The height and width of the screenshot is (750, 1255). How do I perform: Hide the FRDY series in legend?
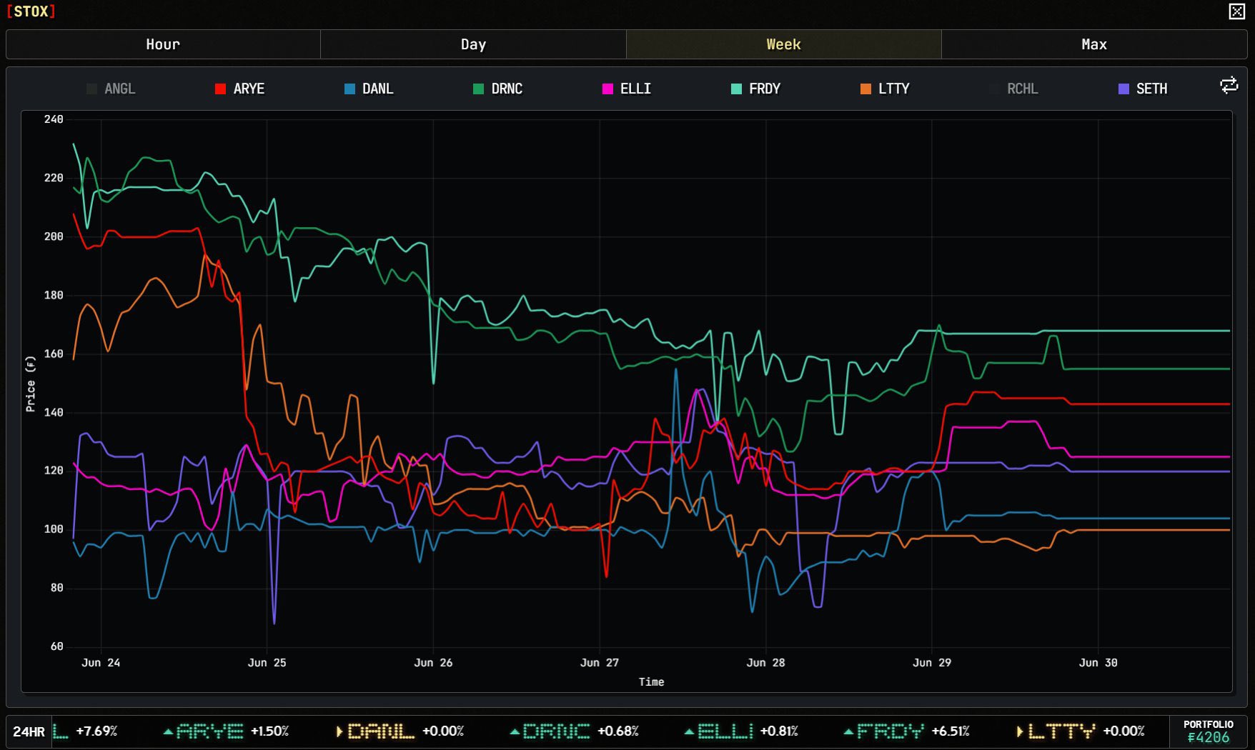pos(756,89)
